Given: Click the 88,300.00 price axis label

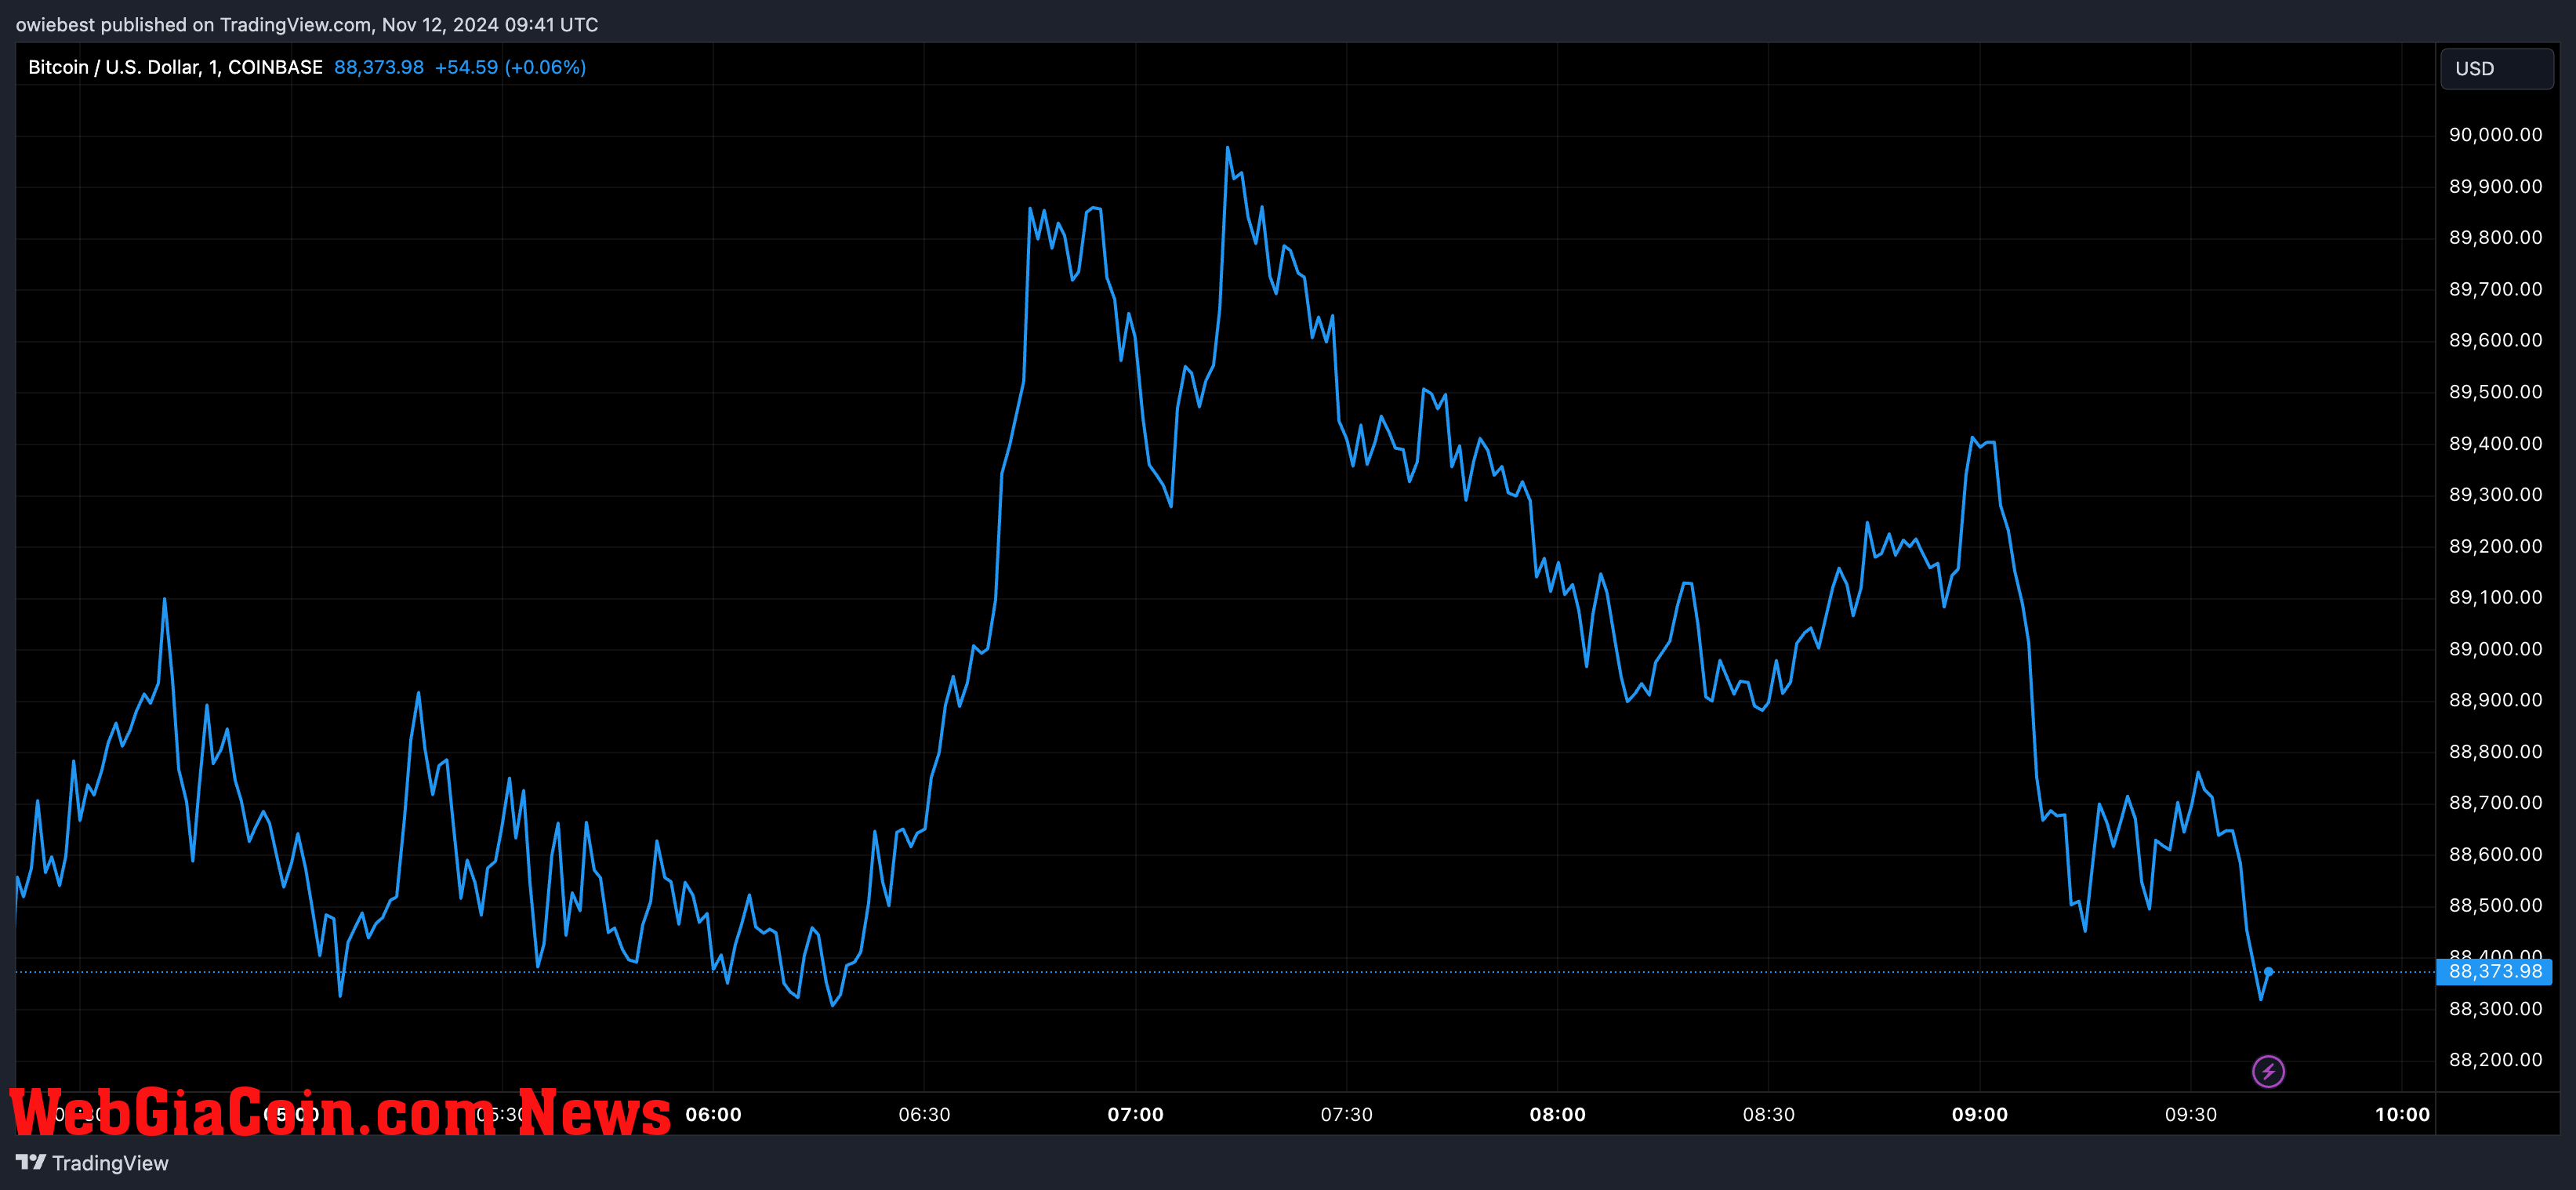Looking at the screenshot, I should (2495, 1009).
